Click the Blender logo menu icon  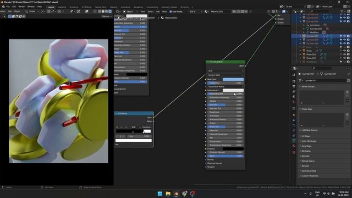3,7
